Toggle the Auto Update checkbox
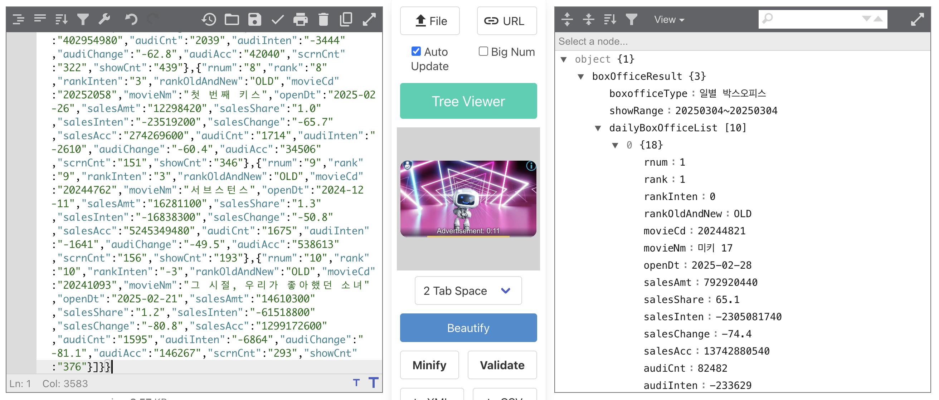 416,52
